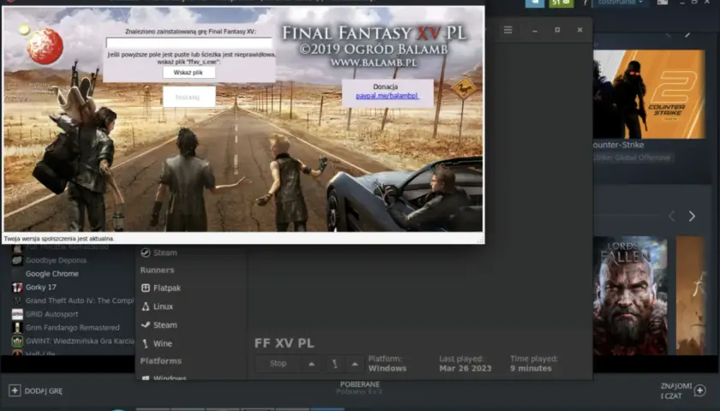Click the Mar 26 2023 last played value
Viewport: 720px width, 411px height.
(x=465, y=368)
